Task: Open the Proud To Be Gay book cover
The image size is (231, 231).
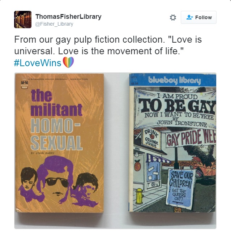Action: point(173,142)
